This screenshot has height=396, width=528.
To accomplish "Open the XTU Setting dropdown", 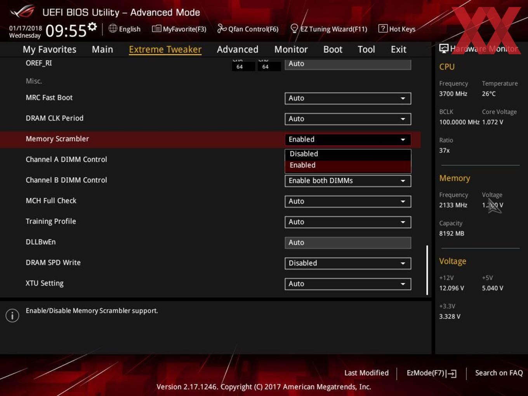I will point(348,283).
